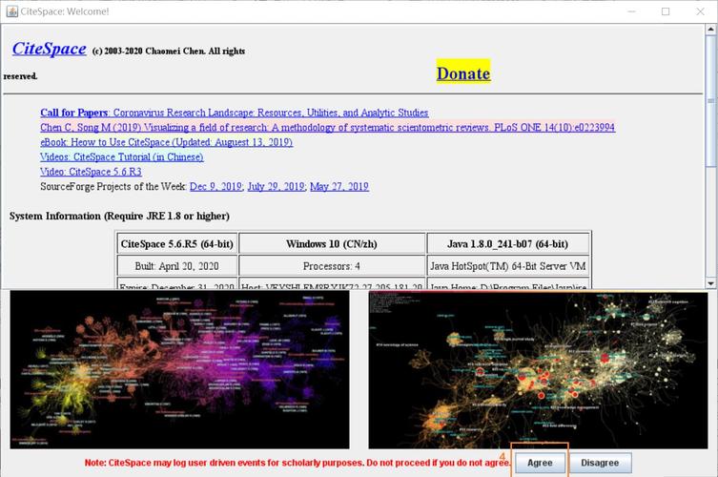Click the scrollbar down arrow
The width and height of the screenshot is (718, 477).
710,280
